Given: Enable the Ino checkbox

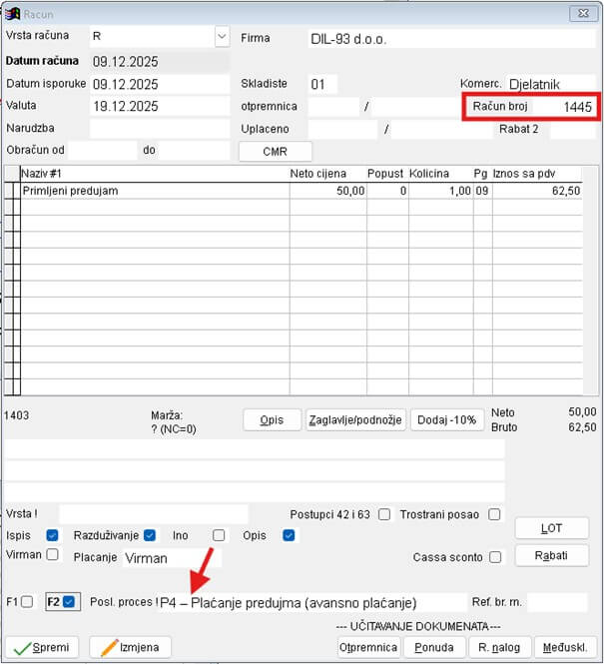Looking at the screenshot, I should [218, 535].
